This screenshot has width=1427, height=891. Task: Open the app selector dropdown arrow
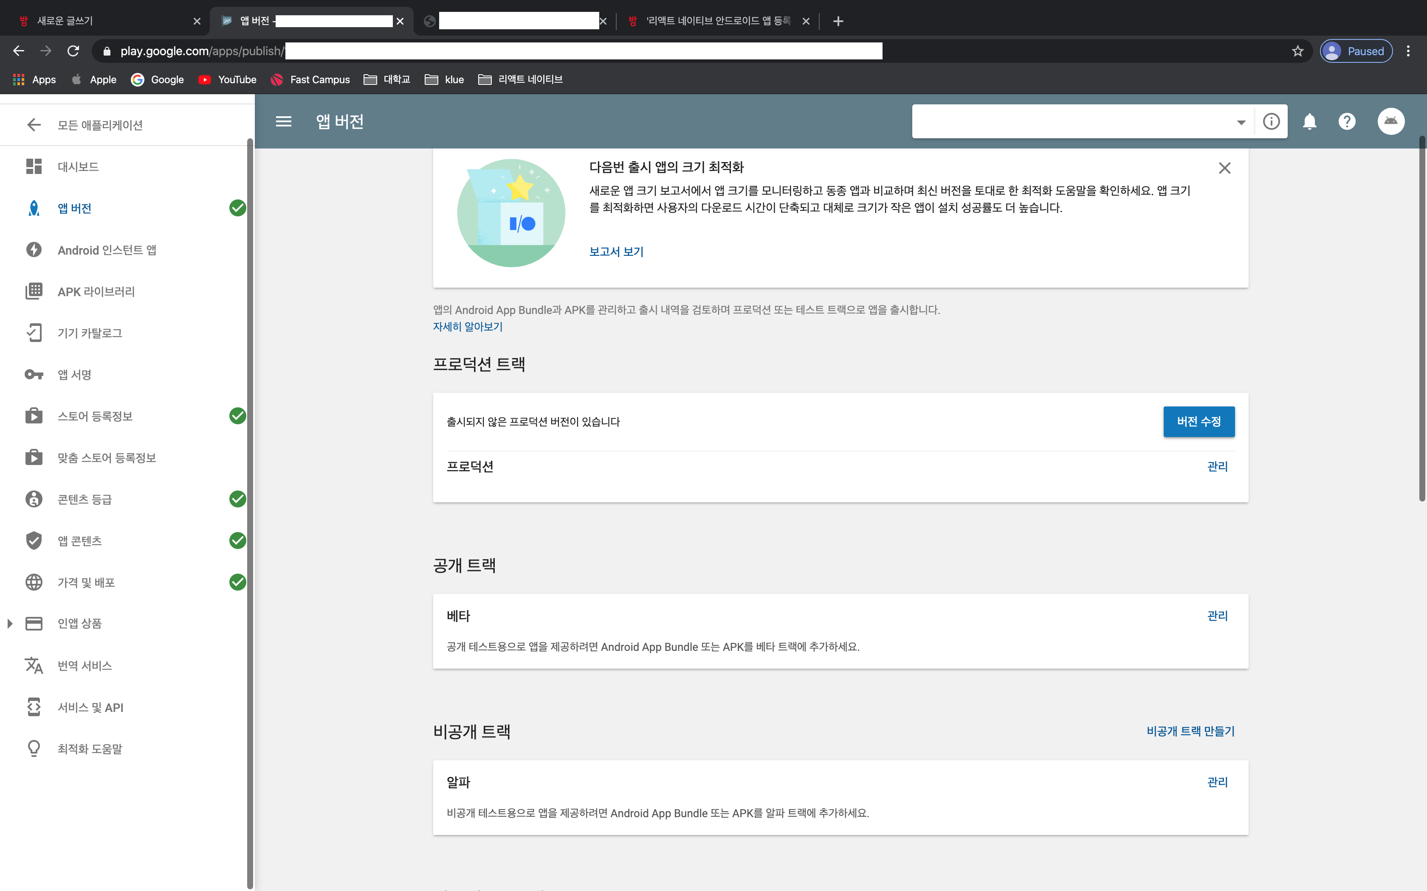click(1241, 122)
